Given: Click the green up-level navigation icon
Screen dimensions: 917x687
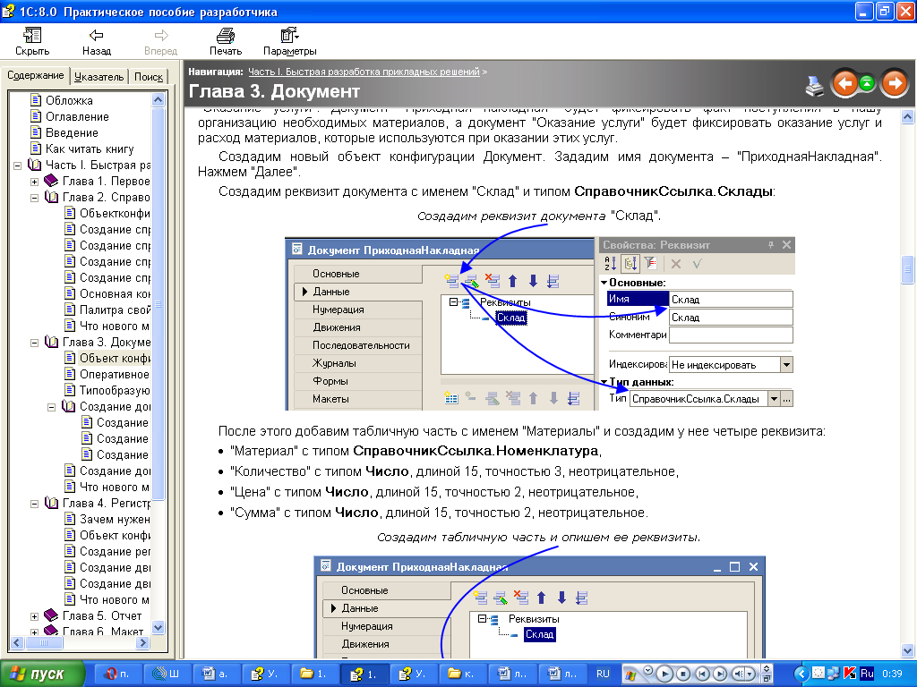Looking at the screenshot, I should (867, 84).
